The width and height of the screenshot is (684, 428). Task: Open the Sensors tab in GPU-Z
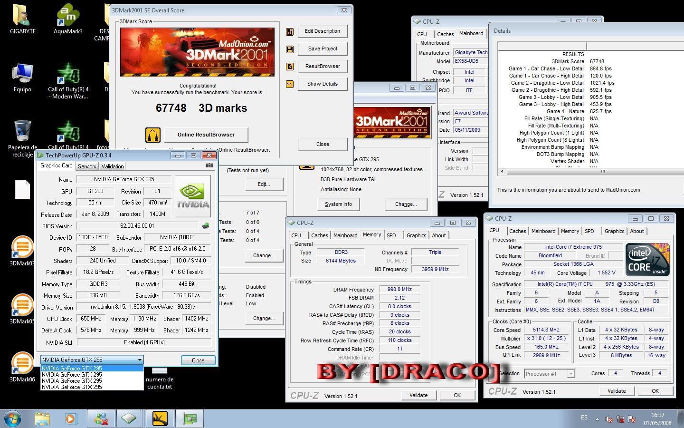click(x=87, y=166)
